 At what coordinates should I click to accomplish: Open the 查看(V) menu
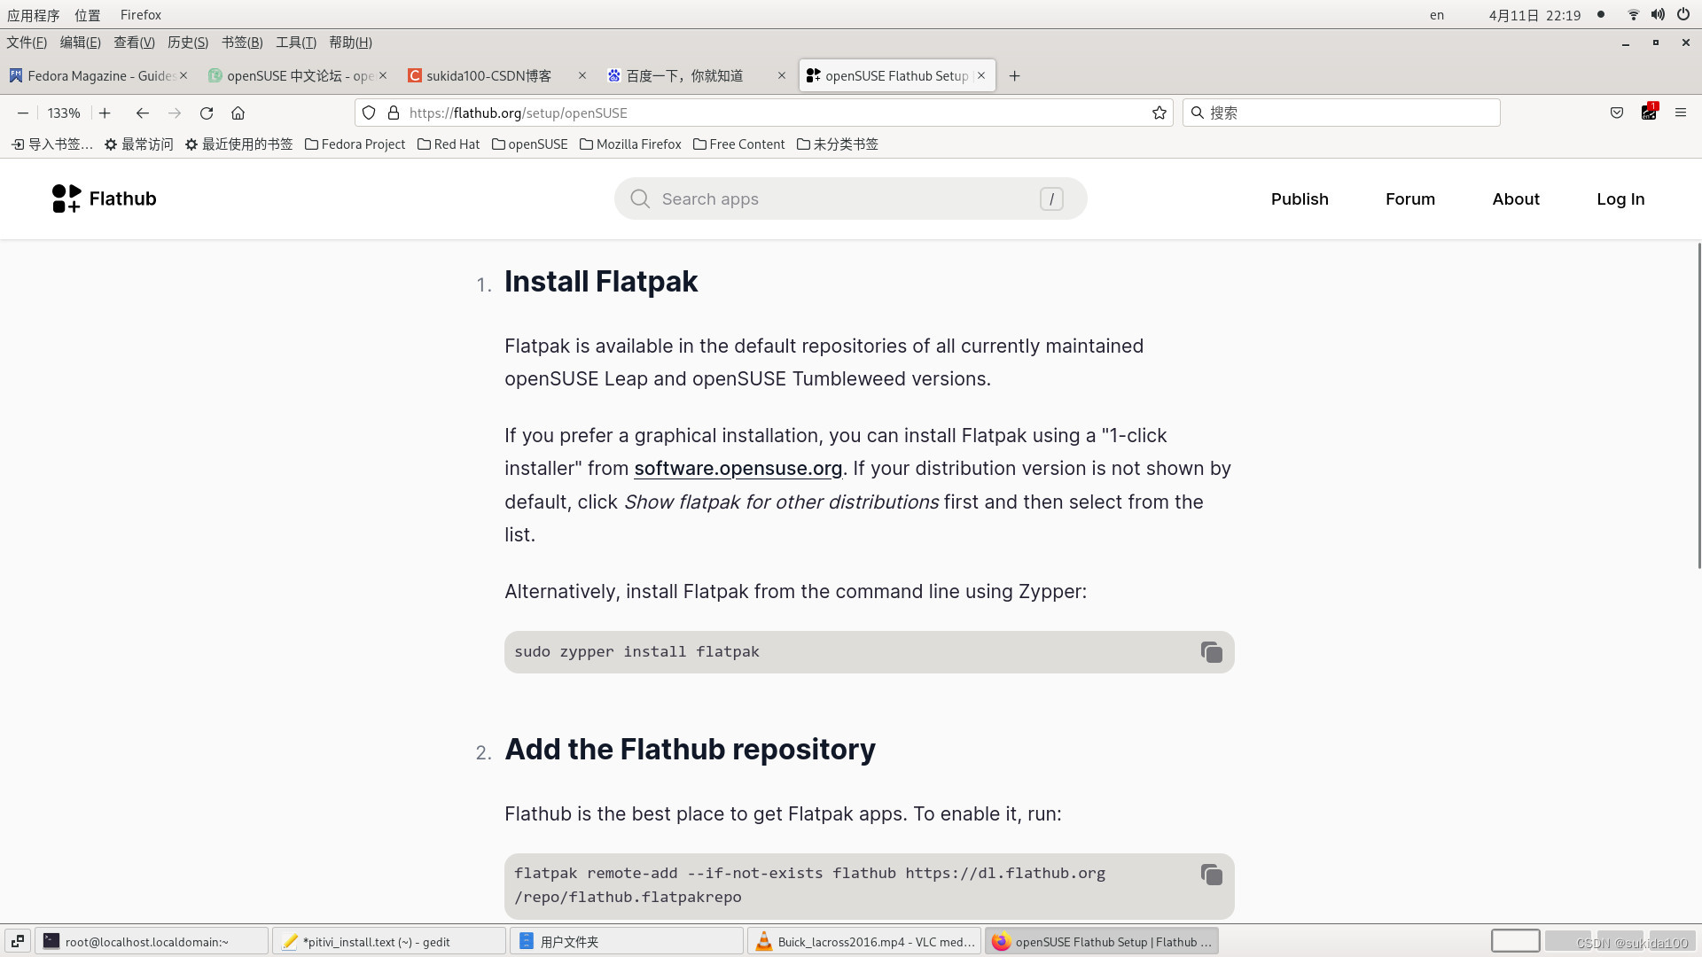[135, 43]
